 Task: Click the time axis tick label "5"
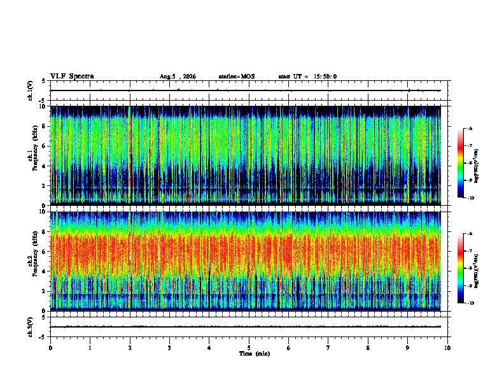(x=249, y=348)
